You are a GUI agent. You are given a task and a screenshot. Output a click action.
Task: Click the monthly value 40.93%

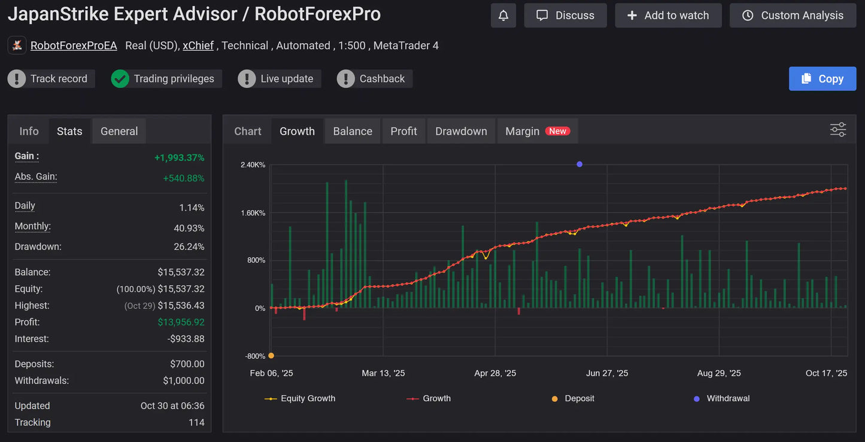click(189, 228)
